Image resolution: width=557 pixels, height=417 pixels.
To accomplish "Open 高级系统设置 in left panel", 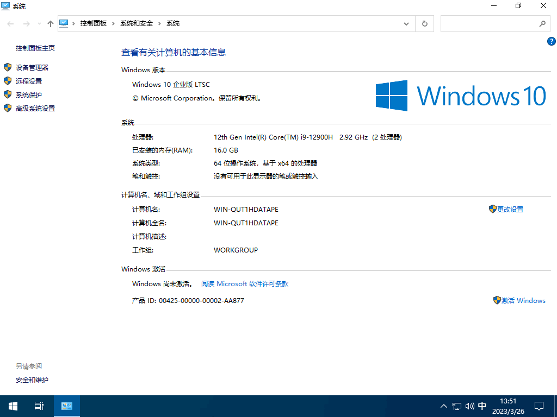I will coord(35,108).
